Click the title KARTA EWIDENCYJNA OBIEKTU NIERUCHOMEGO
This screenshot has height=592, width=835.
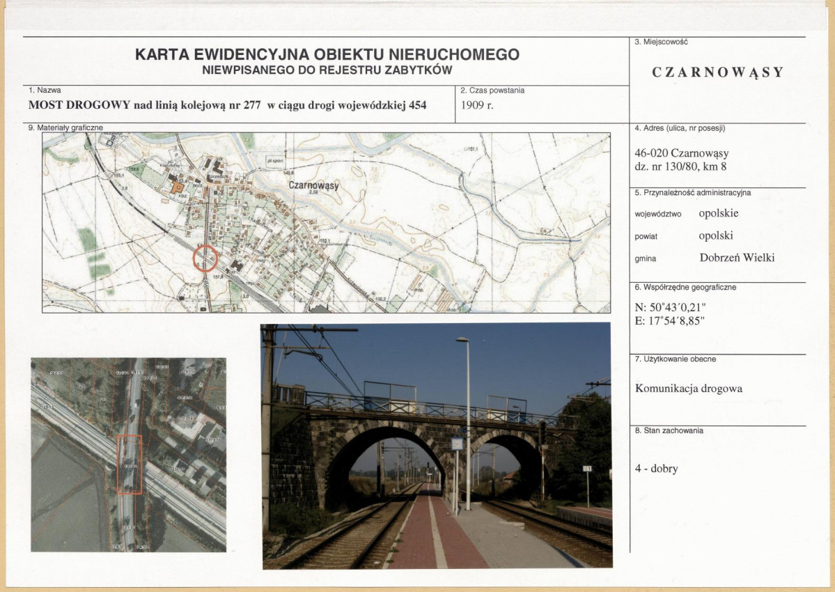click(x=327, y=54)
